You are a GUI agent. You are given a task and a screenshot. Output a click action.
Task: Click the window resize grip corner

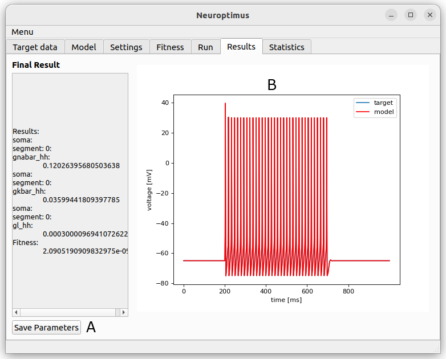click(437, 350)
